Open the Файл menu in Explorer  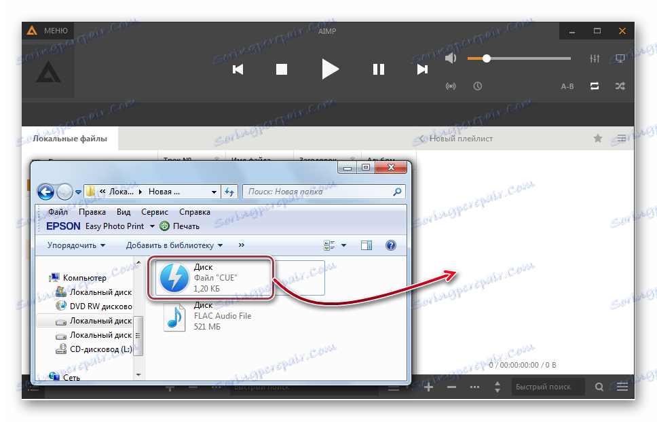click(x=58, y=212)
